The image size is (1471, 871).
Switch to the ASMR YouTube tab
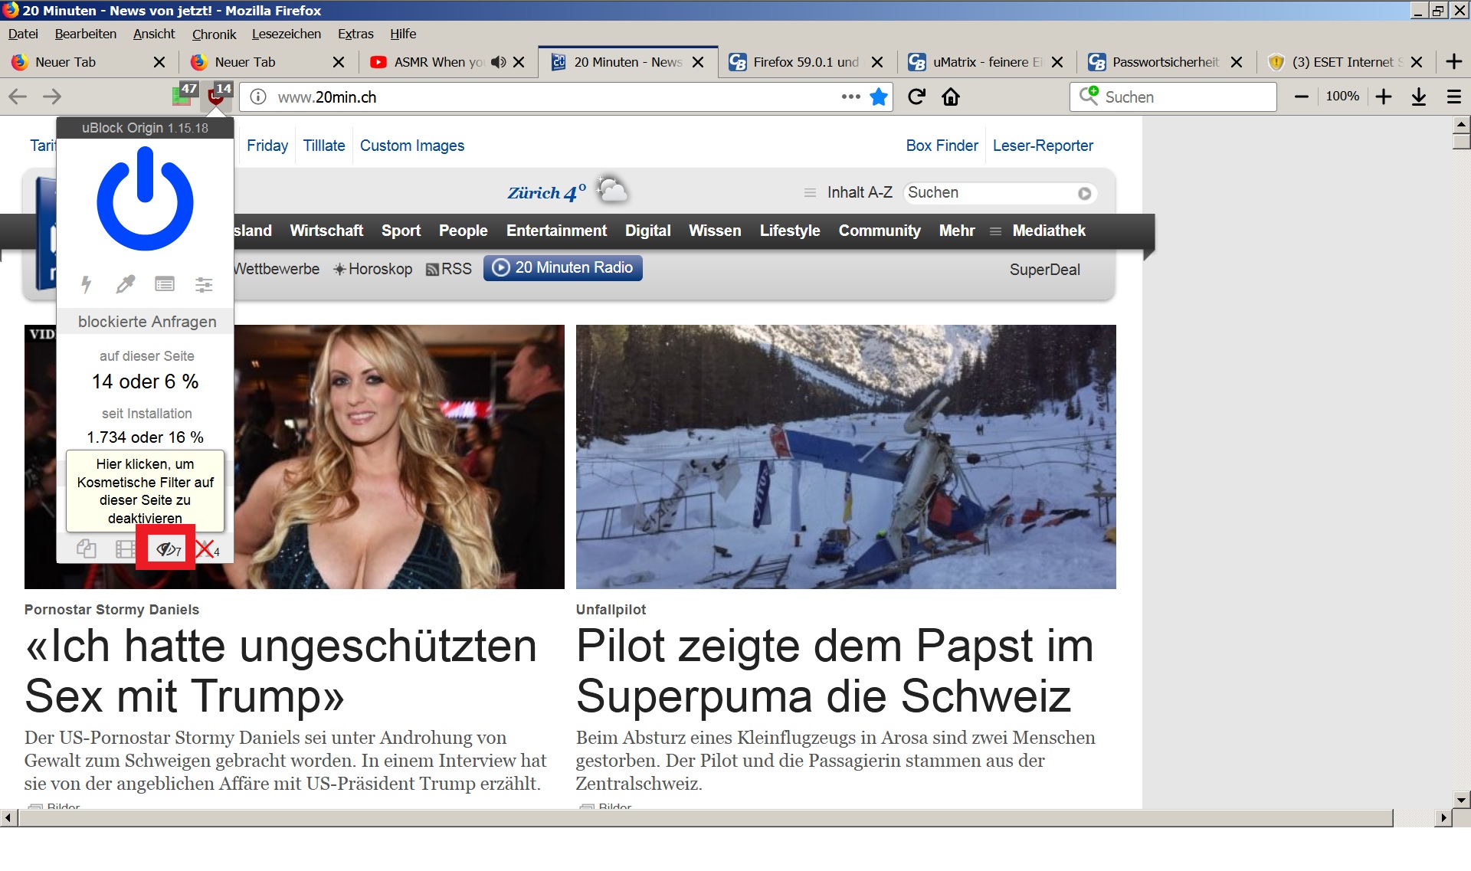point(438,62)
